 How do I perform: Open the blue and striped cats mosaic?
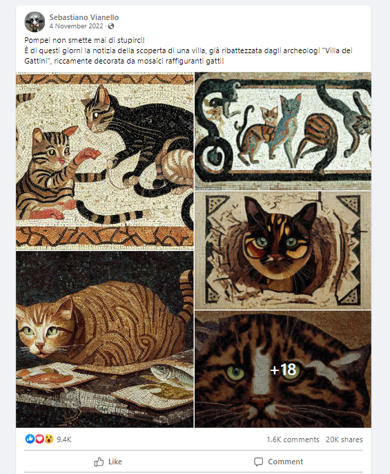click(x=283, y=131)
